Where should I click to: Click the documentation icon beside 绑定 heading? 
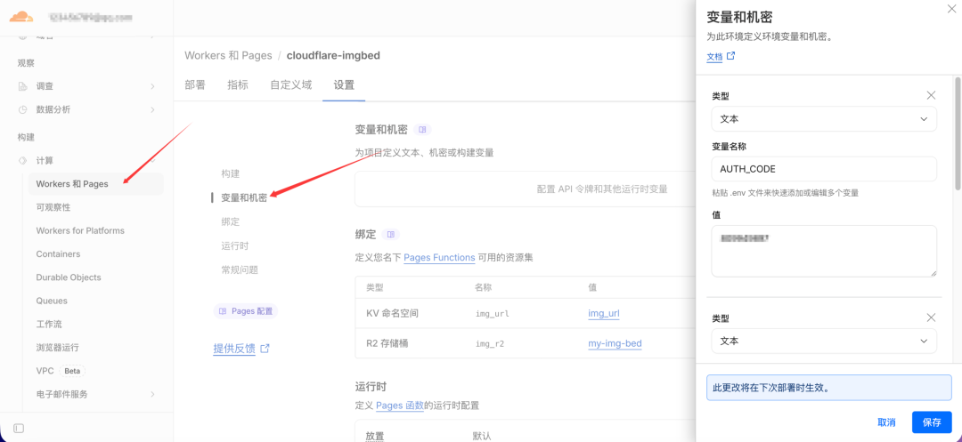point(391,235)
